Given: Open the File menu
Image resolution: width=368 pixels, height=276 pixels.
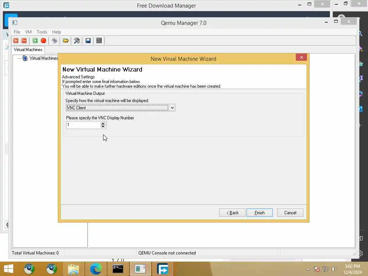Looking at the screenshot, I should pos(17,32).
